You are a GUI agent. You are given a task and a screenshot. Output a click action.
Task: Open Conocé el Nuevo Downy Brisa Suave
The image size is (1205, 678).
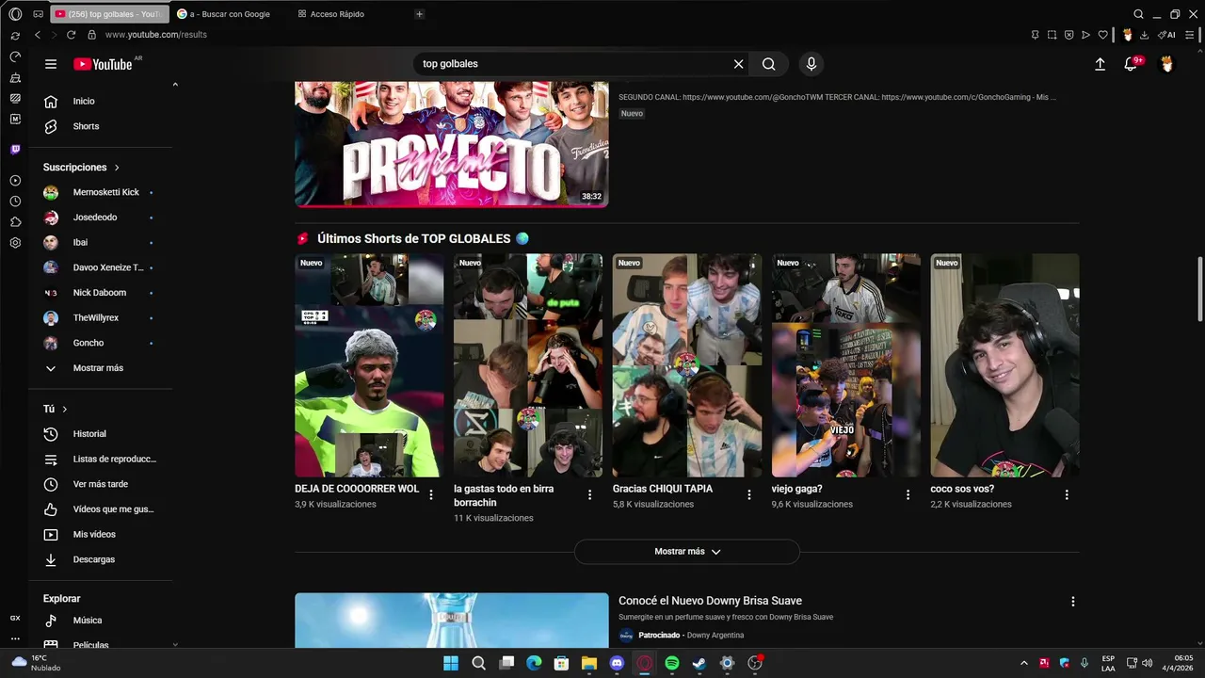click(x=710, y=601)
